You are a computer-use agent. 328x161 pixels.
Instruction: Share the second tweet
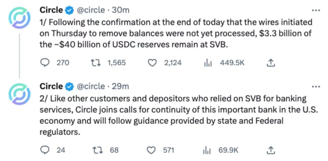click(x=271, y=150)
